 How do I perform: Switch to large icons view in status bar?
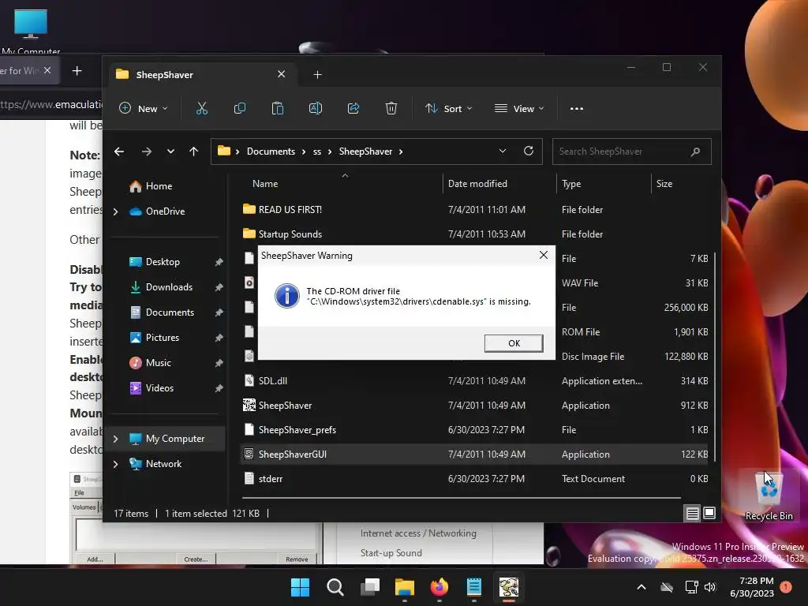[709, 513]
